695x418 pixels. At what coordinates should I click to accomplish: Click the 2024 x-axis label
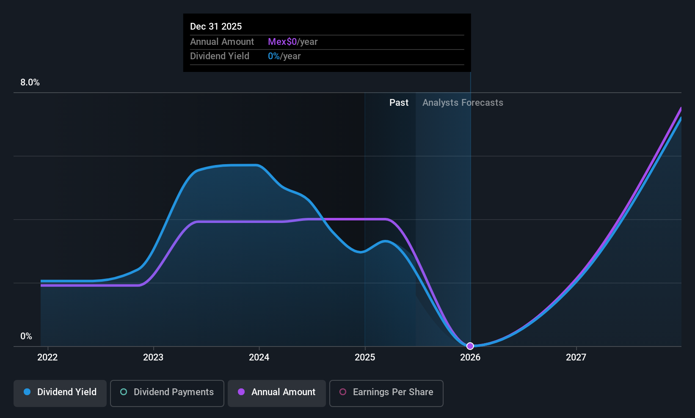tap(259, 357)
